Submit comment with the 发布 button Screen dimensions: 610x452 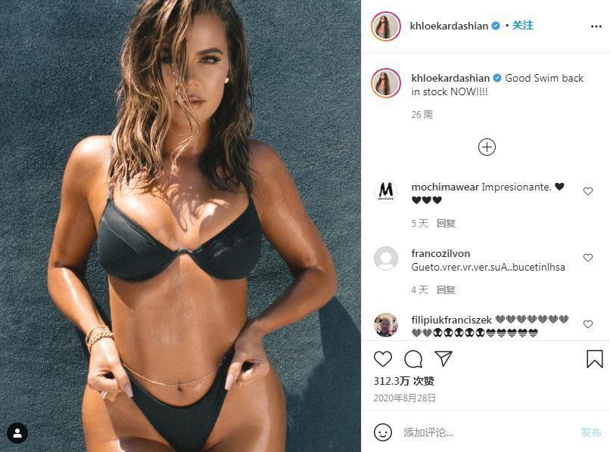click(x=591, y=432)
